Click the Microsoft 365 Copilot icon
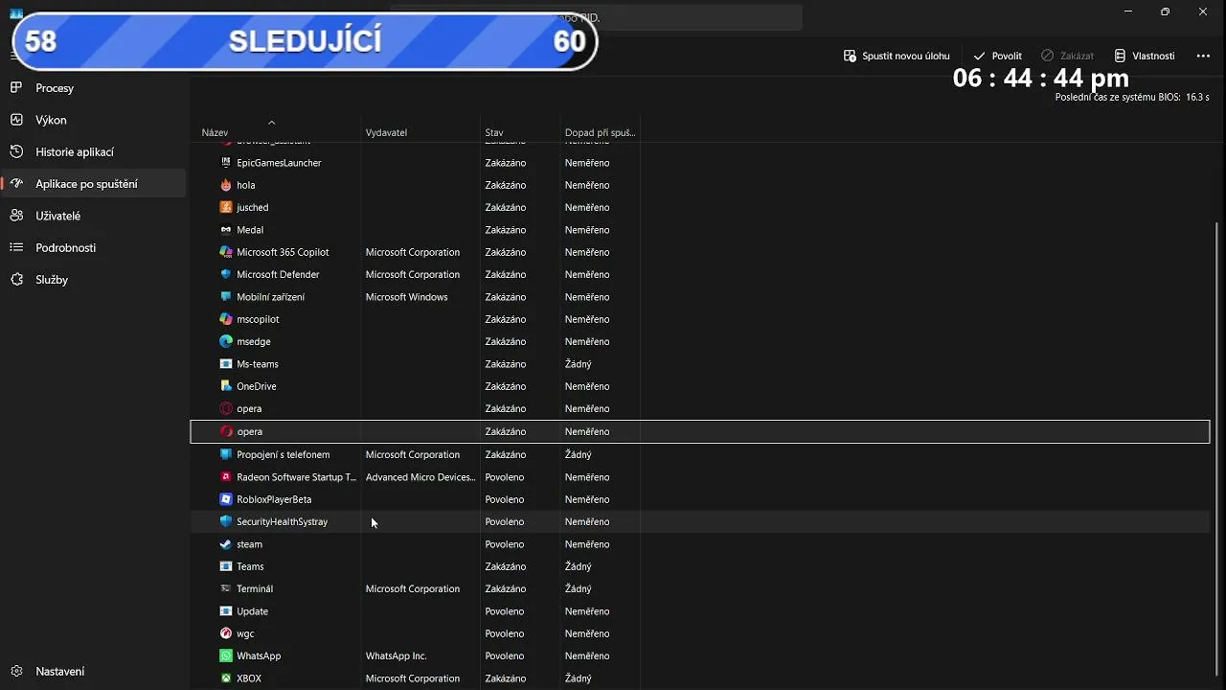Image resolution: width=1226 pixels, height=690 pixels. tap(226, 252)
